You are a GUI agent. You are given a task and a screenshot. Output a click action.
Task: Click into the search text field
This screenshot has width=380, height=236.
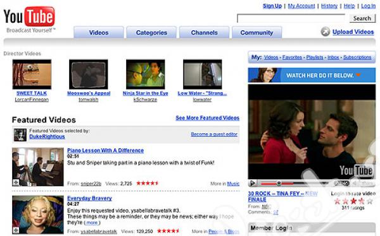(x=291, y=18)
